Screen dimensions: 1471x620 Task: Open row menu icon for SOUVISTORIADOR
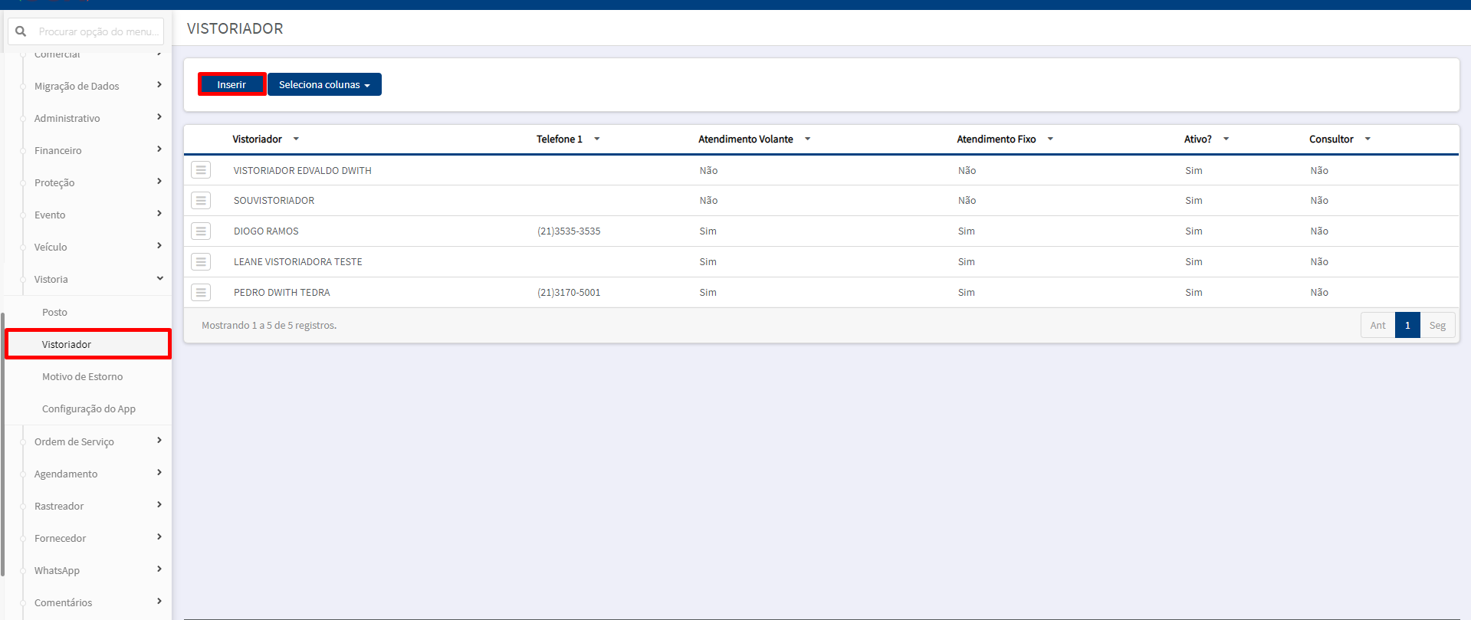[201, 201]
